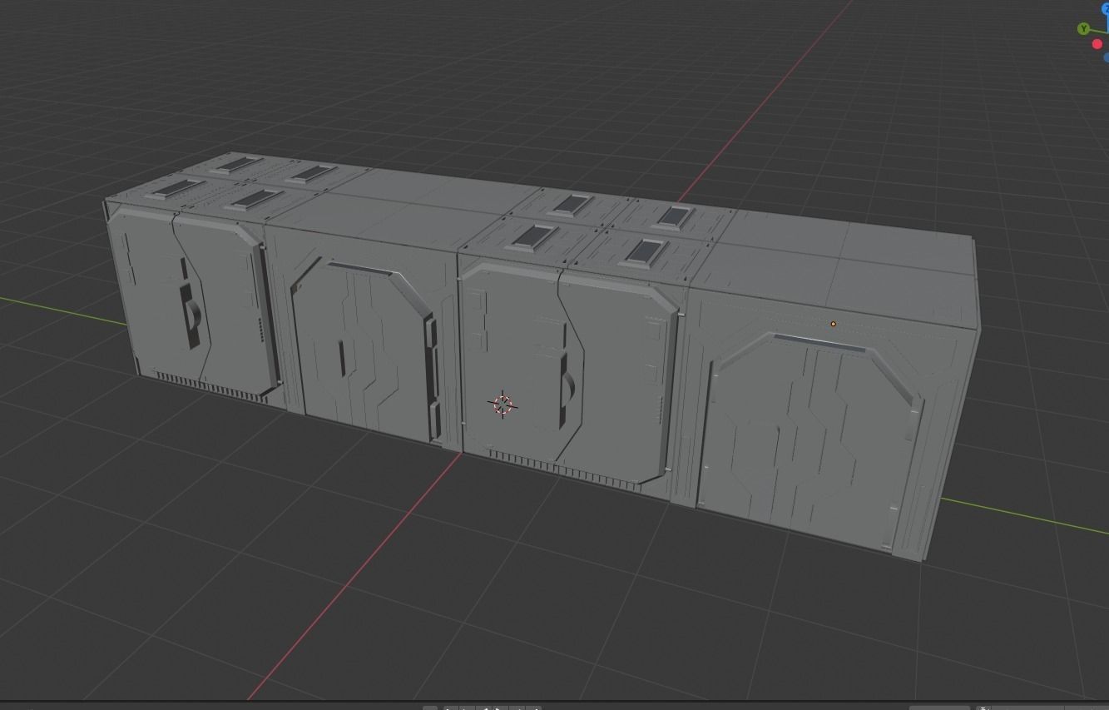Select the orange object origin dot

point(833,324)
